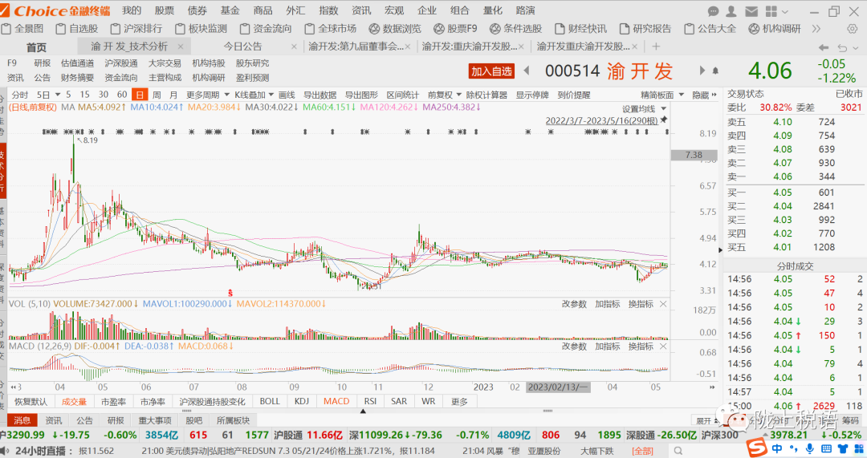This screenshot has height=458, width=867.
Task: Select the 60 minute period
Action: pos(122,95)
